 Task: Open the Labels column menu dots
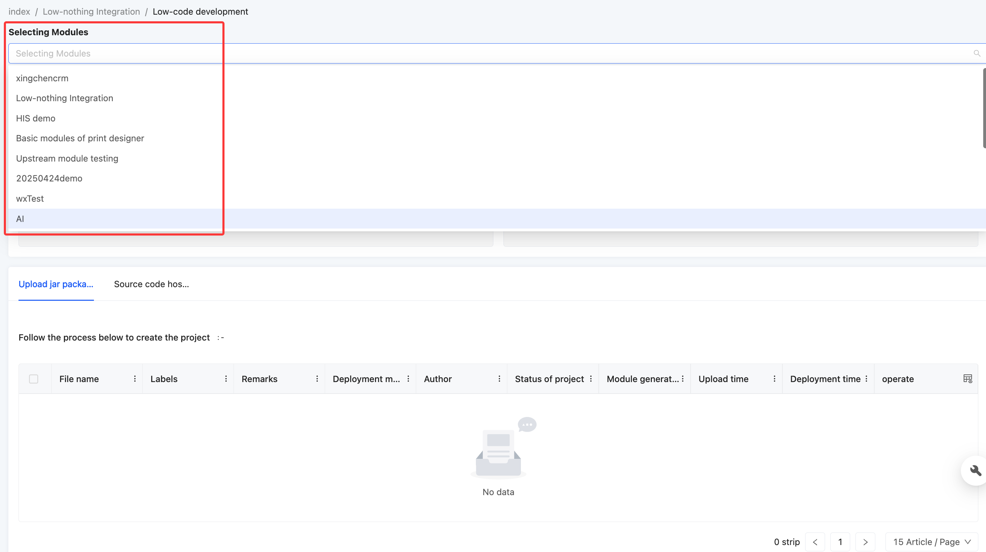[x=226, y=379]
